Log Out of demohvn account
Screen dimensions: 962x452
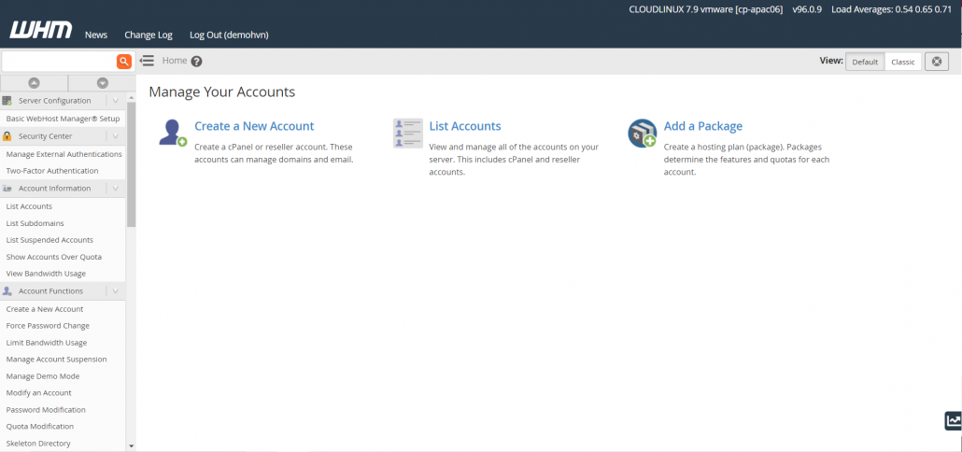[229, 35]
